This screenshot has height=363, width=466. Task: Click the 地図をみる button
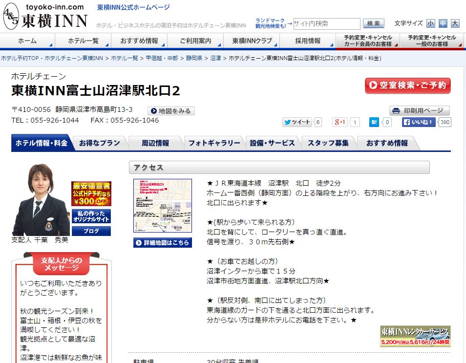click(x=171, y=111)
